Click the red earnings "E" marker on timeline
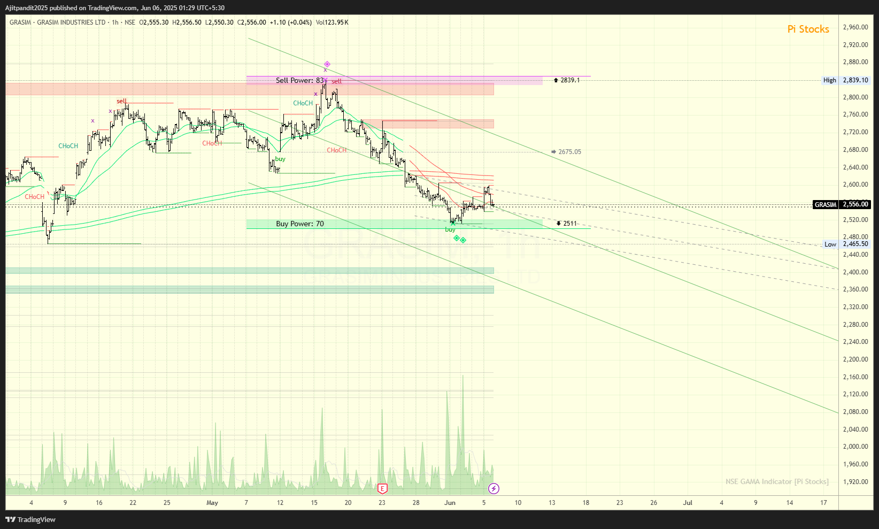Image resolution: width=879 pixels, height=529 pixels. 382,488
